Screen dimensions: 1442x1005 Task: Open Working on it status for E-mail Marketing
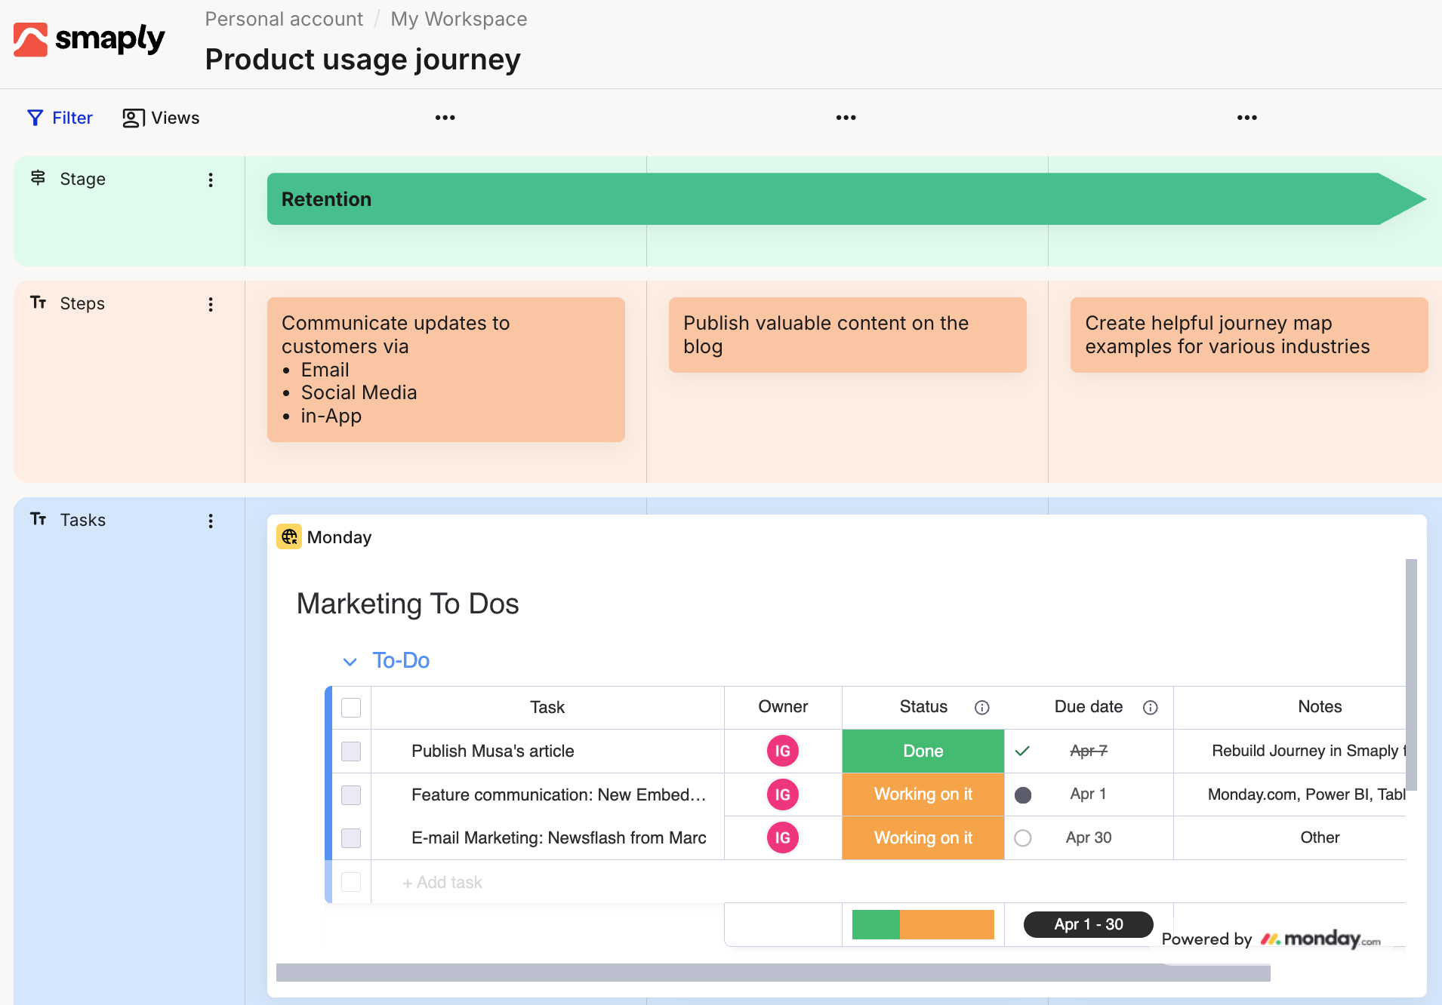point(923,837)
